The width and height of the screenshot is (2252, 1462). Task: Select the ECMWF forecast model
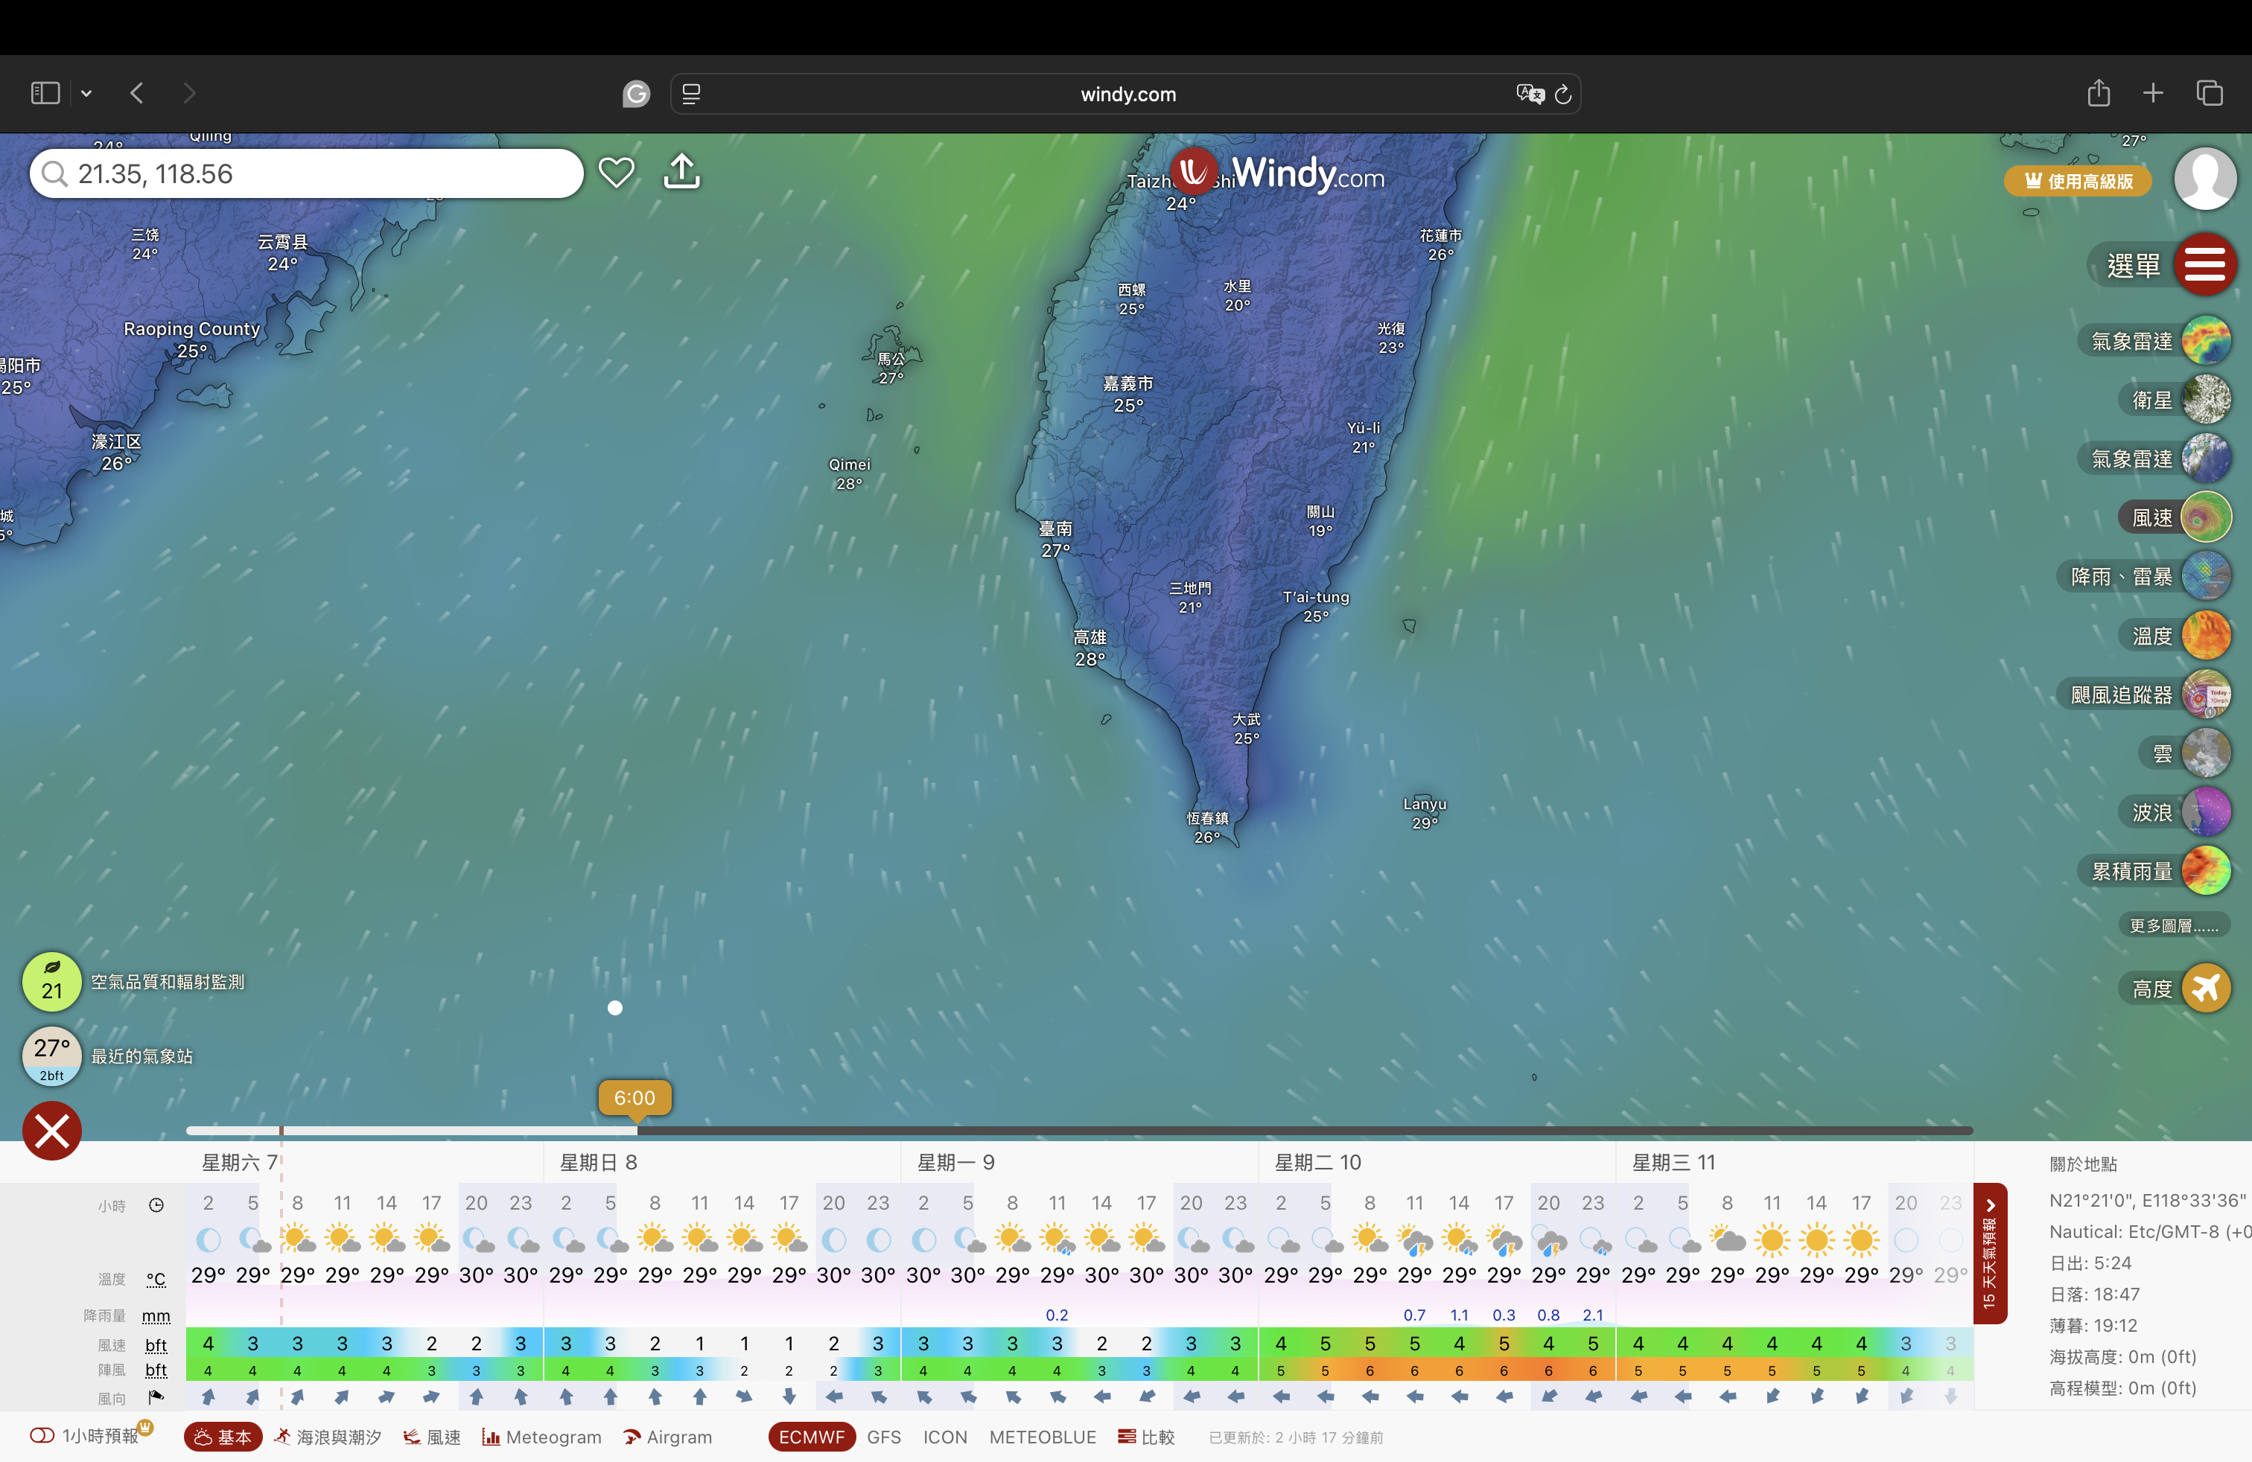[x=812, y=1437]
